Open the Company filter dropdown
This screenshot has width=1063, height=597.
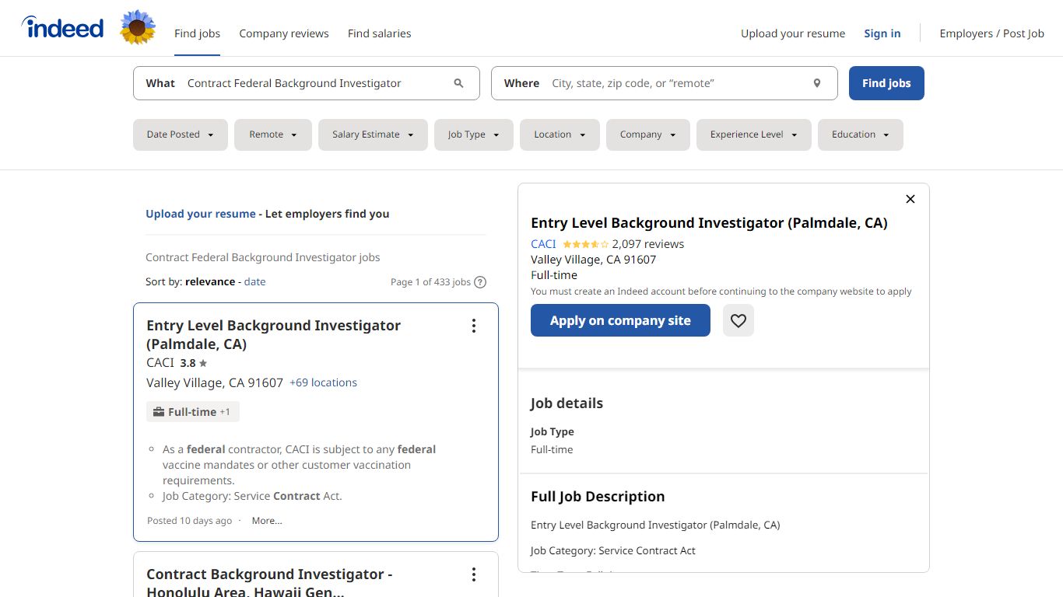coord(648,134)
